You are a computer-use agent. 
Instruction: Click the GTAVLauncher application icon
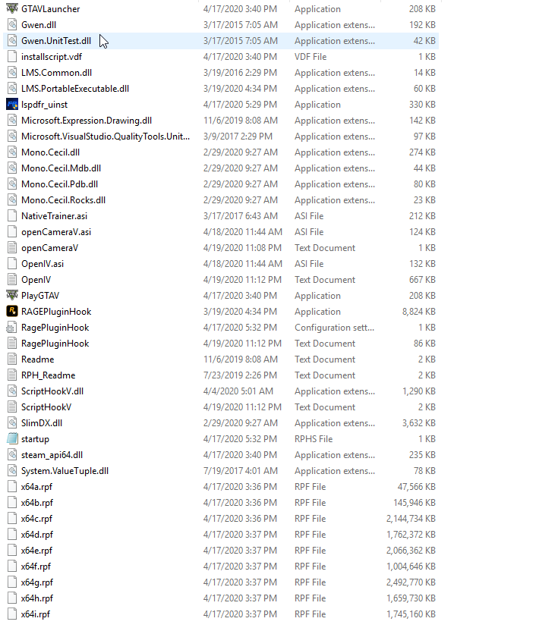12,8
